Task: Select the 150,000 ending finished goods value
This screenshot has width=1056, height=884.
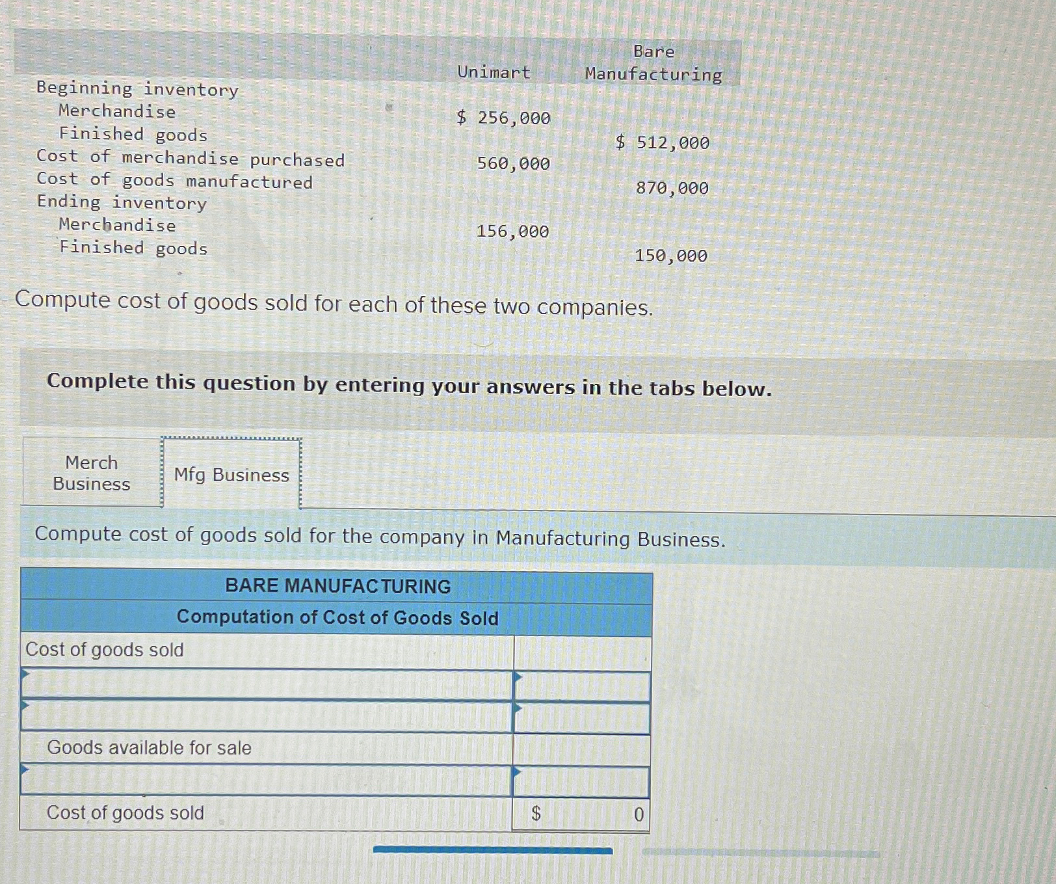Action: 671,256
